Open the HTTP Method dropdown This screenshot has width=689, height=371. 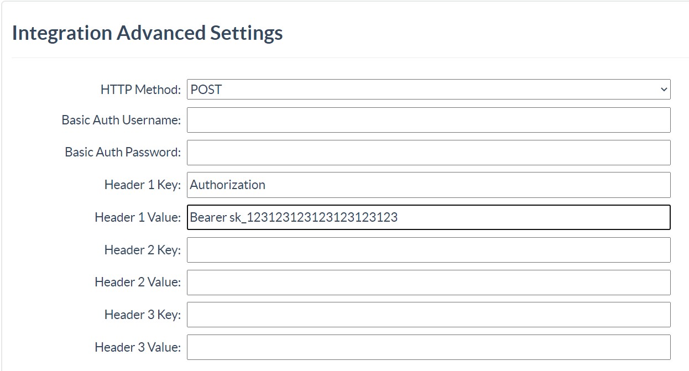coord(429,89)
